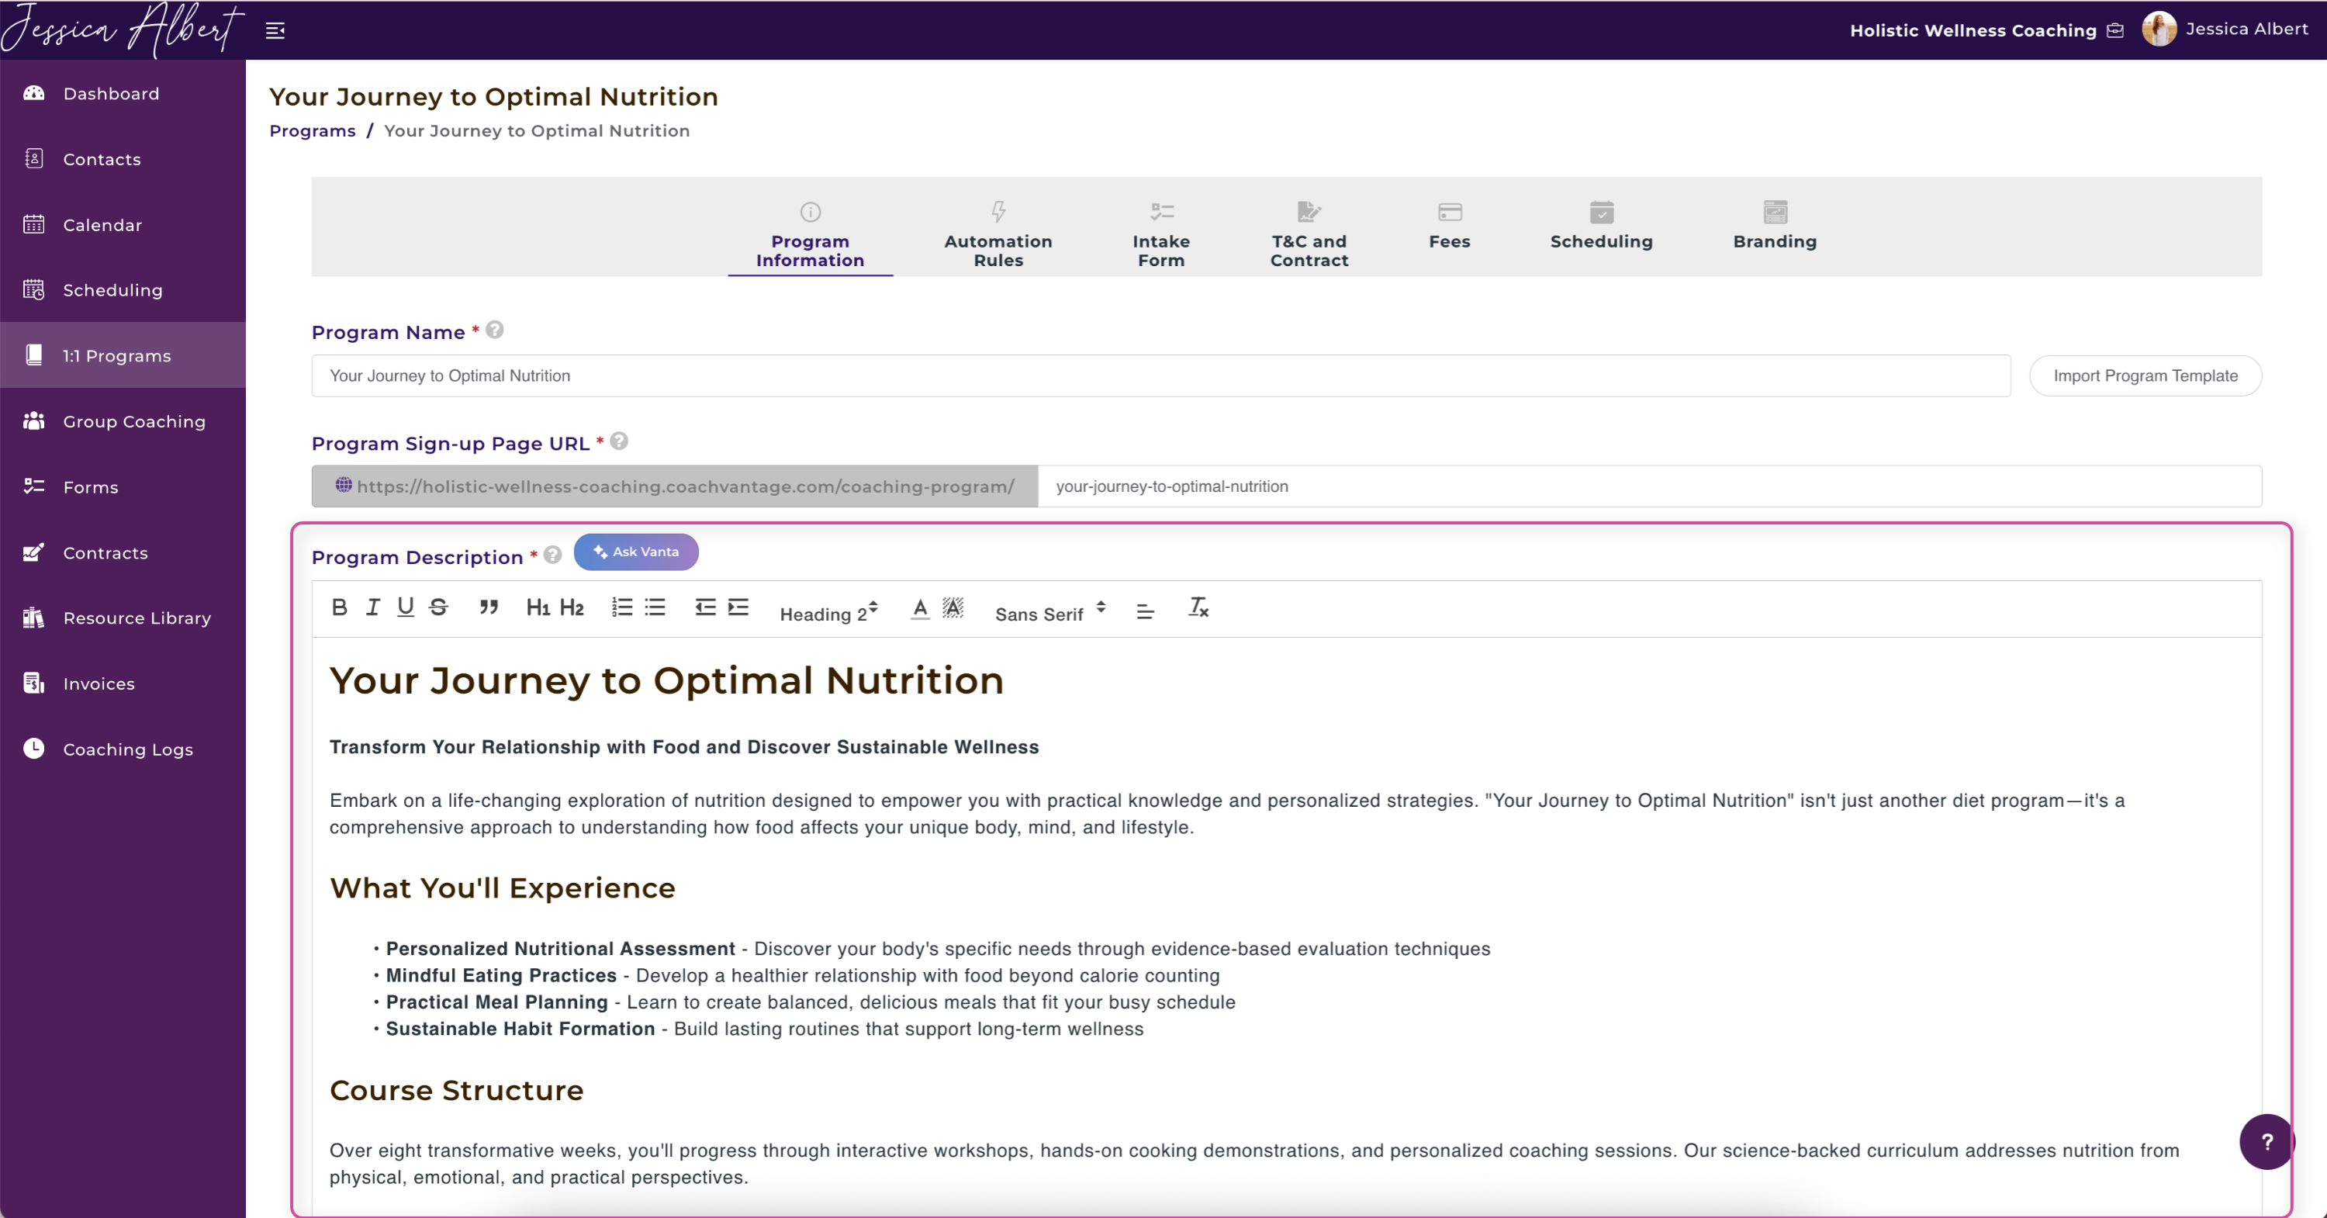This screenshot has width=2327, height=1218.
Task: Click the 'Course Structure' heading in editor
Action: click(456, 1091)
